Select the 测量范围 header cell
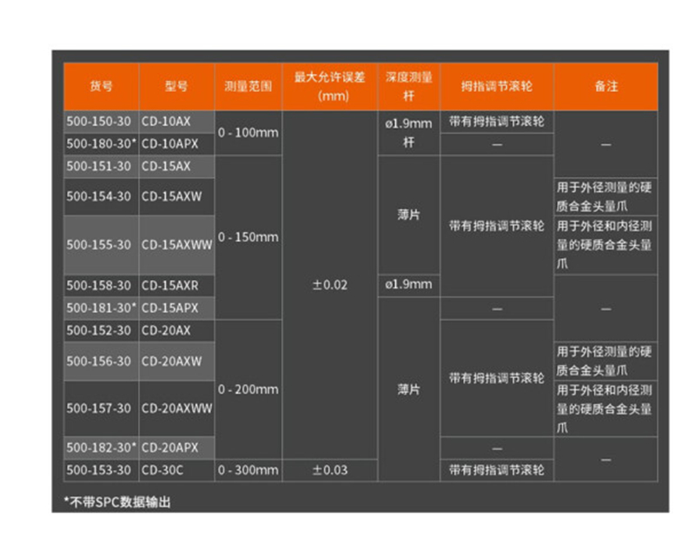 [248, 87]
